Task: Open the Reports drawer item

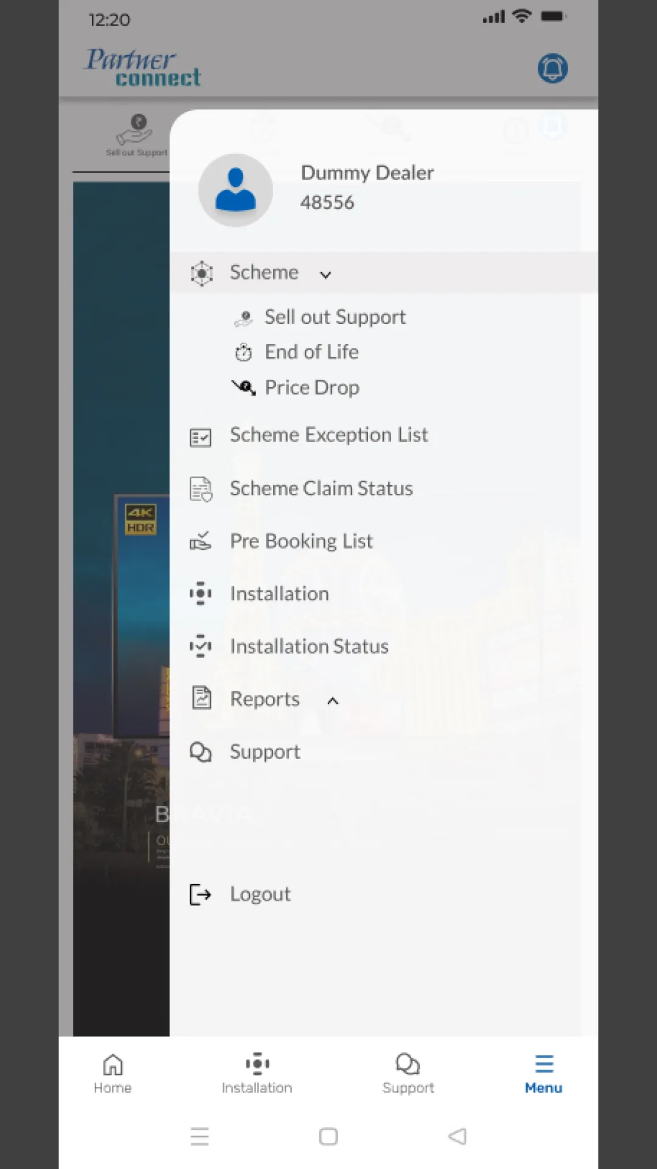Action: (x=265, y=700)
